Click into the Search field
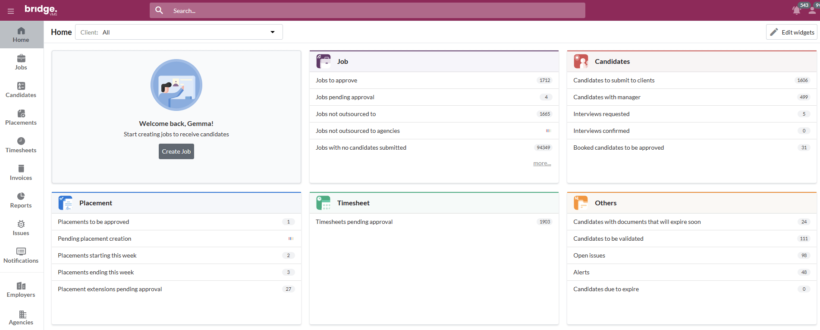Viewport: 820px width, 330px height. click(375, 11)
